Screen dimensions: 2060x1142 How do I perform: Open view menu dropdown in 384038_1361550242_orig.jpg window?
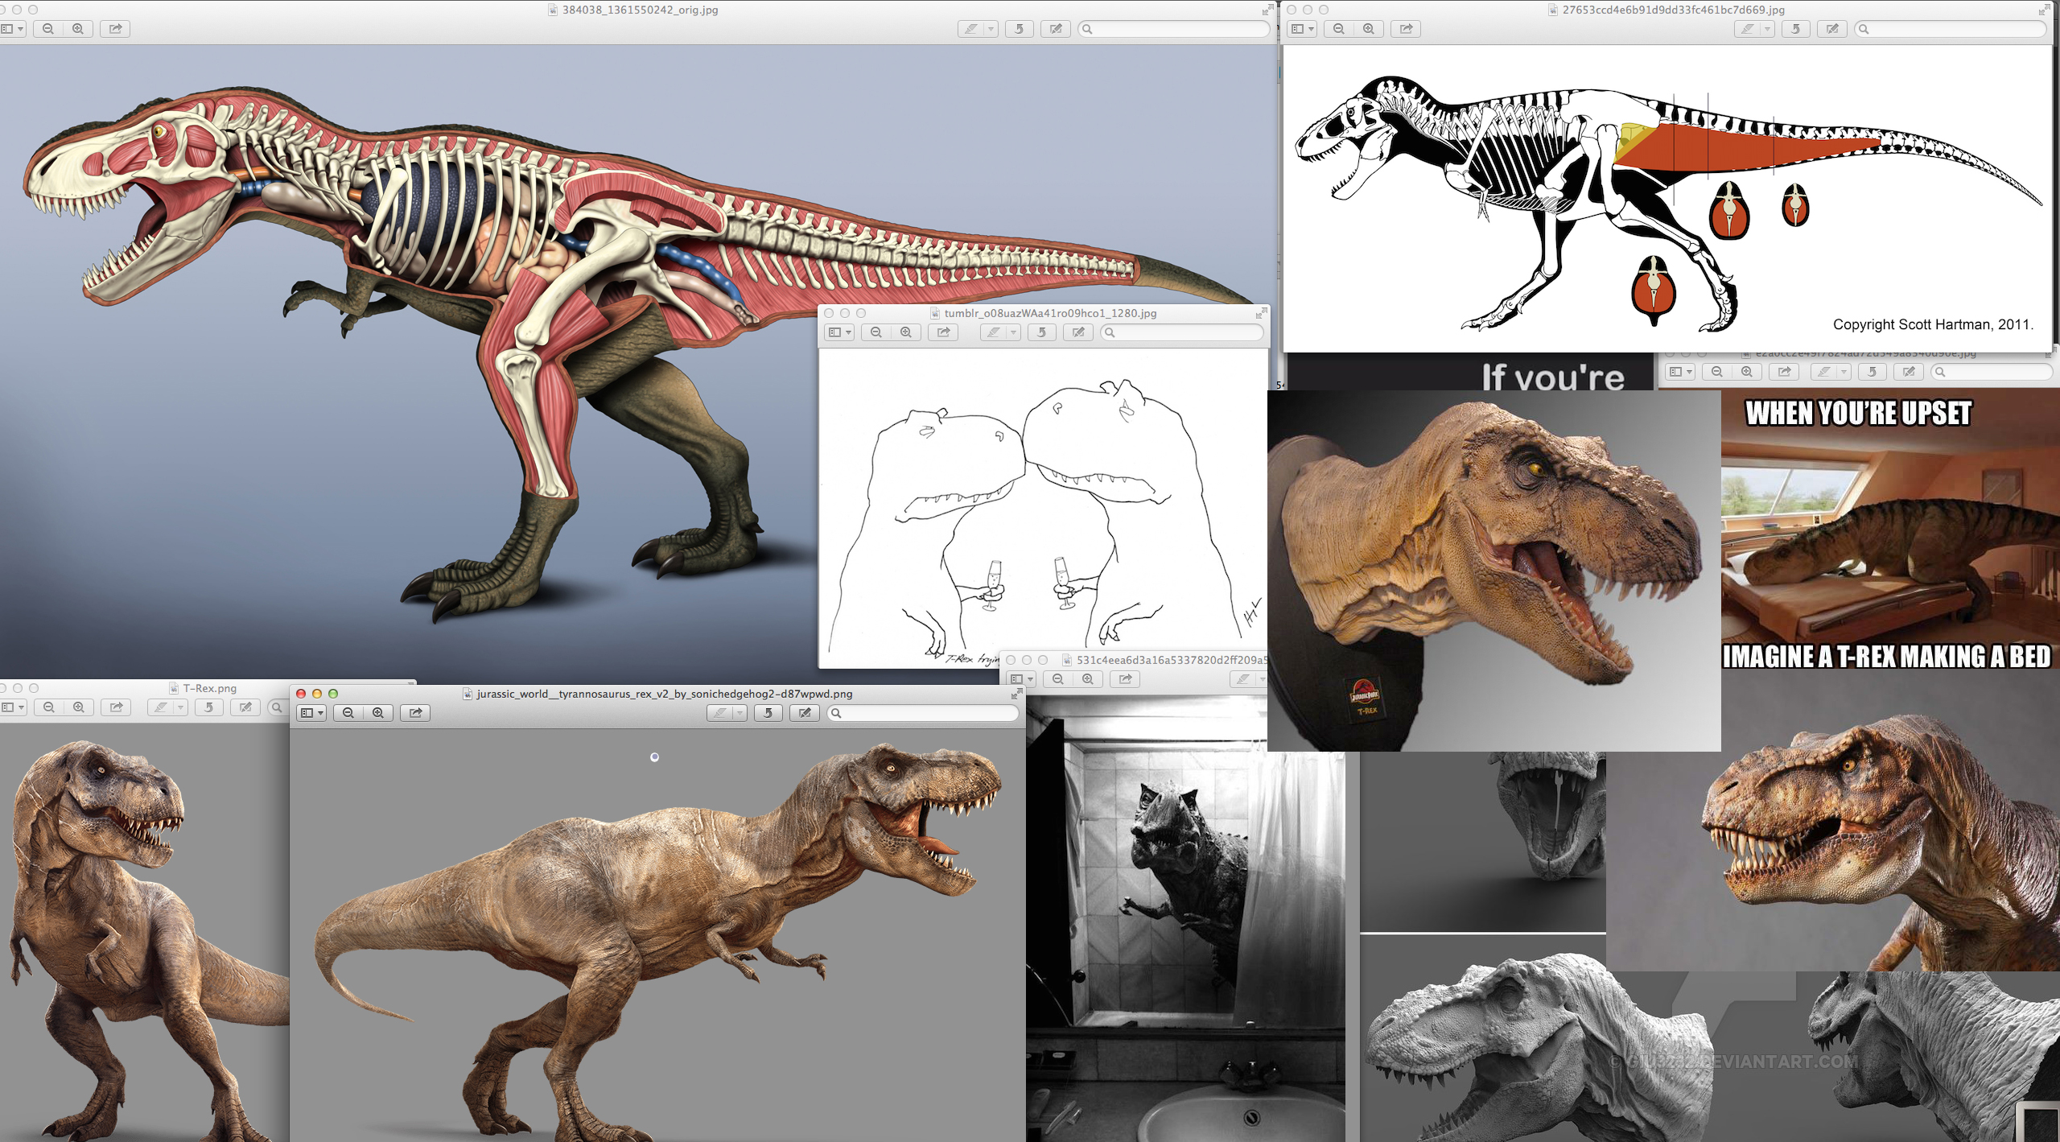tap(12, 29)
